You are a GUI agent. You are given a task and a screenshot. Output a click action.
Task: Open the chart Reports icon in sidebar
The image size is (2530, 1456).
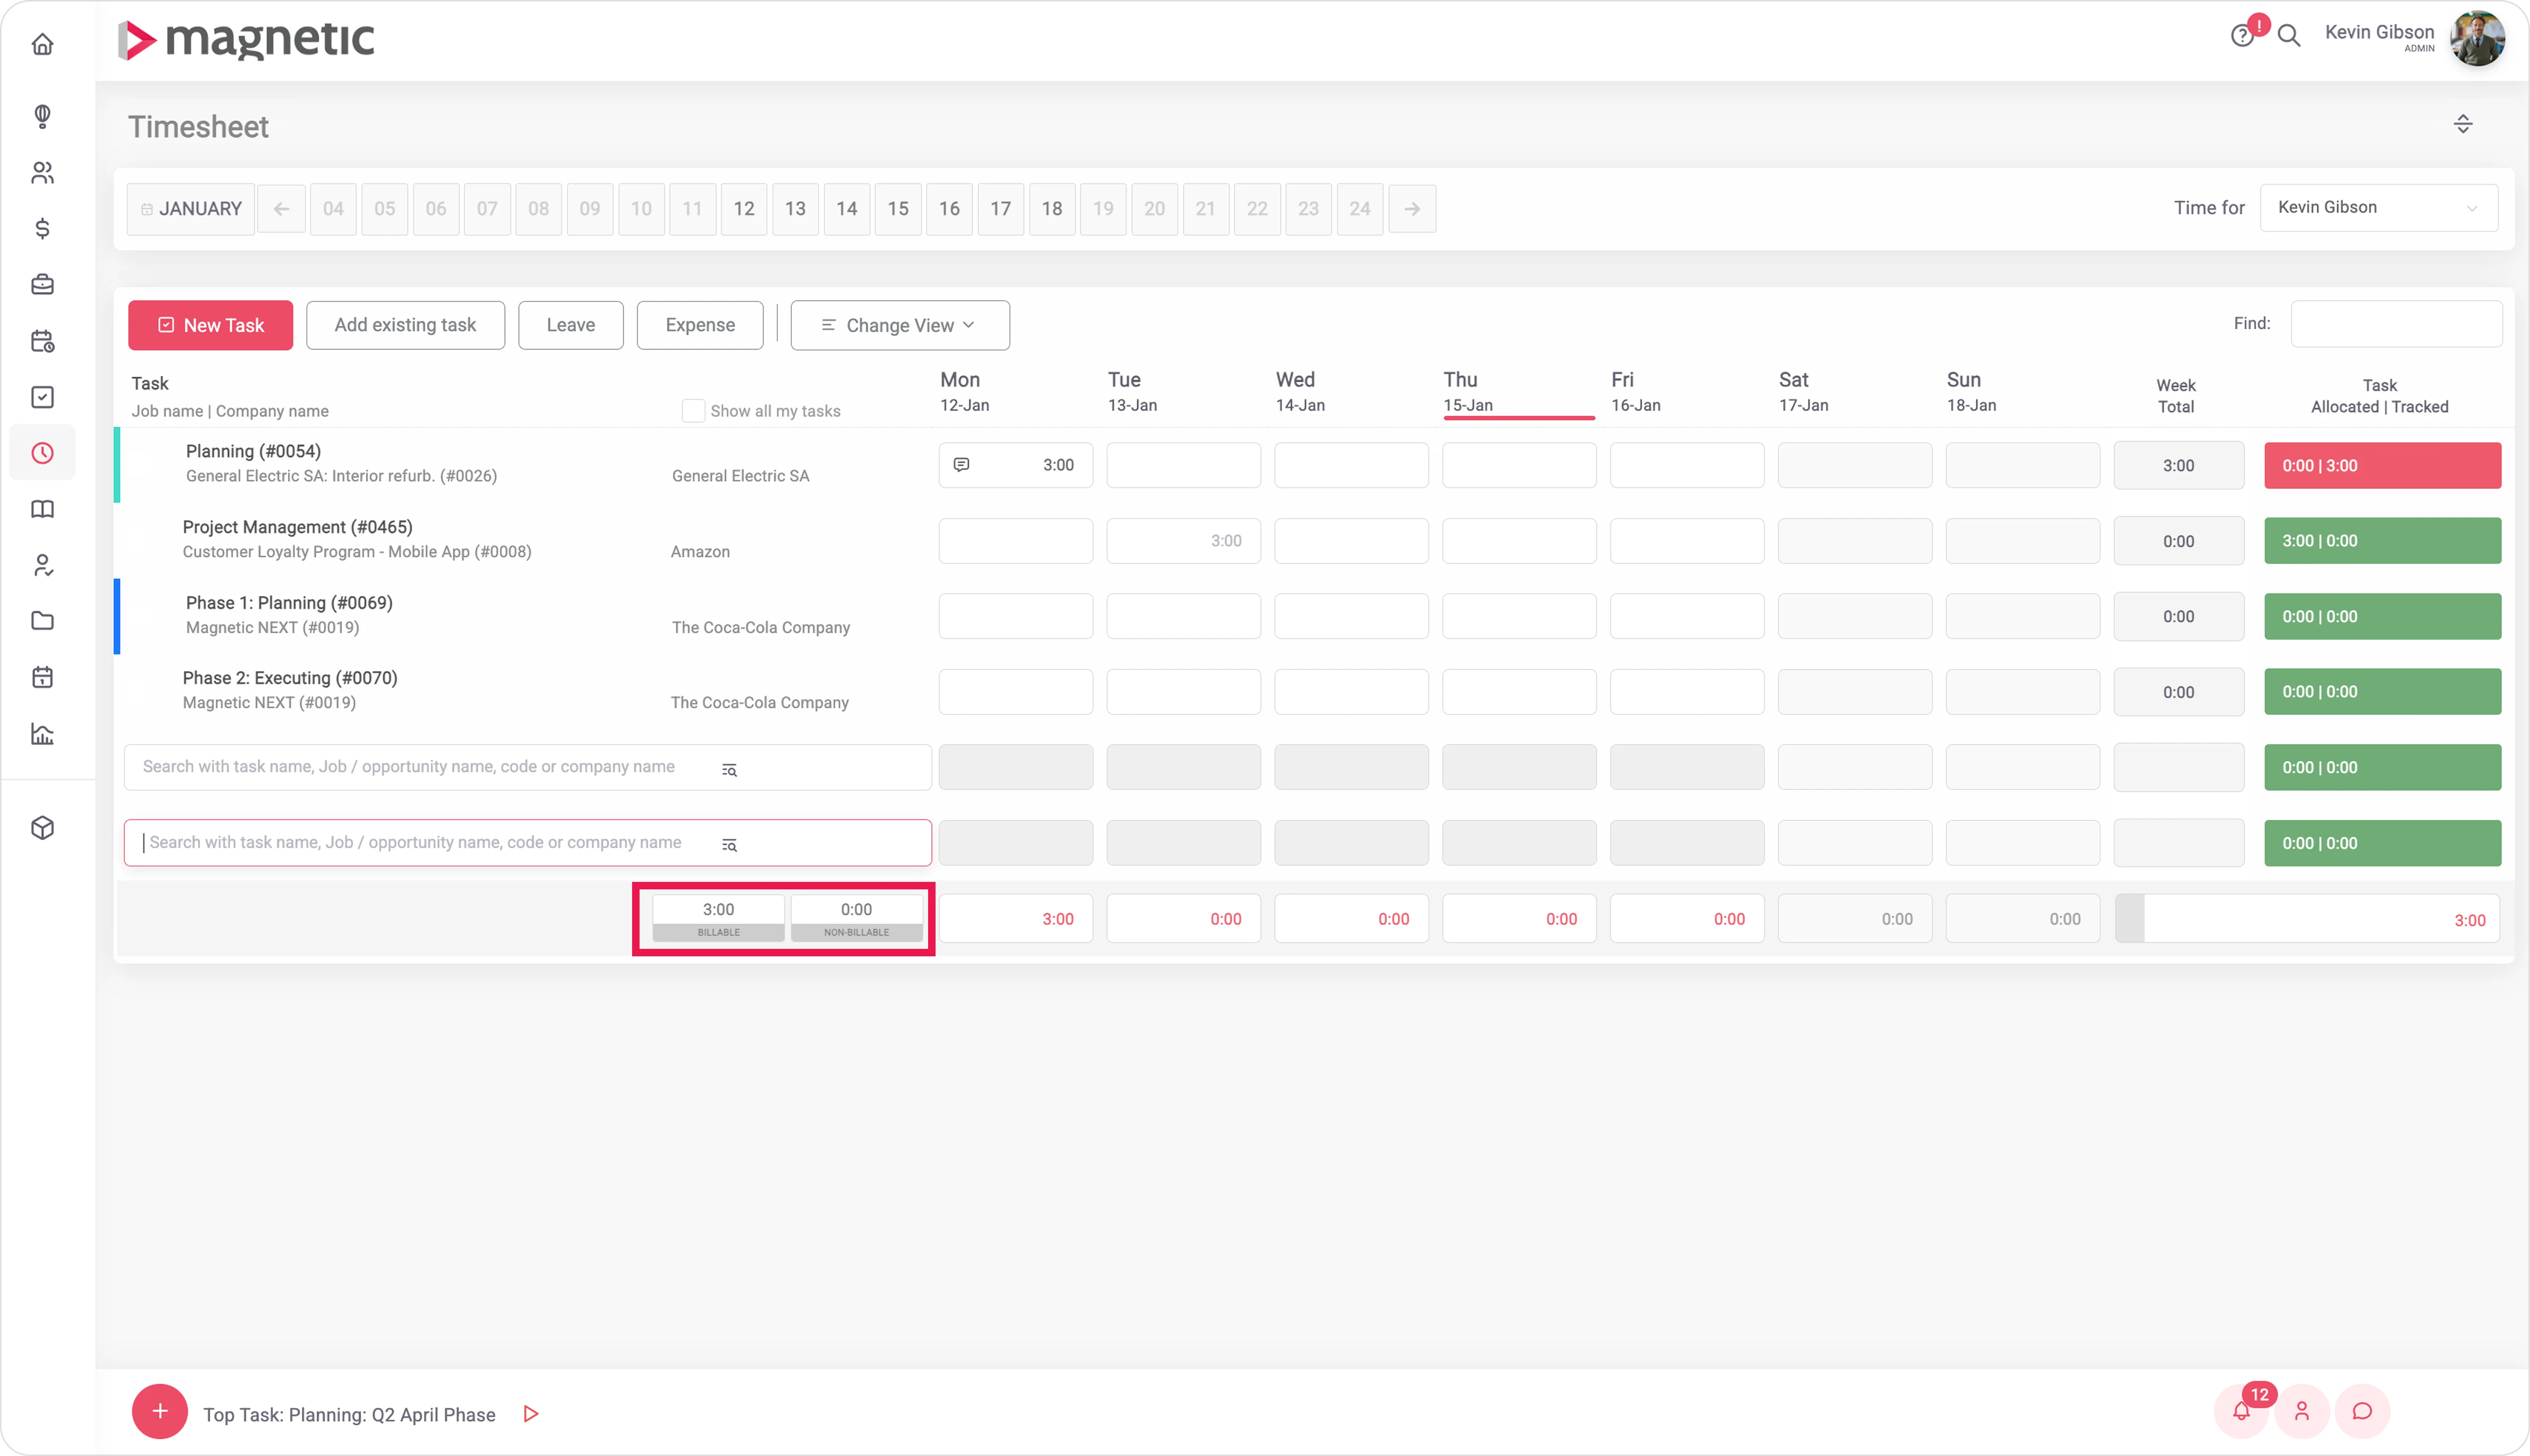coord(41,733)
